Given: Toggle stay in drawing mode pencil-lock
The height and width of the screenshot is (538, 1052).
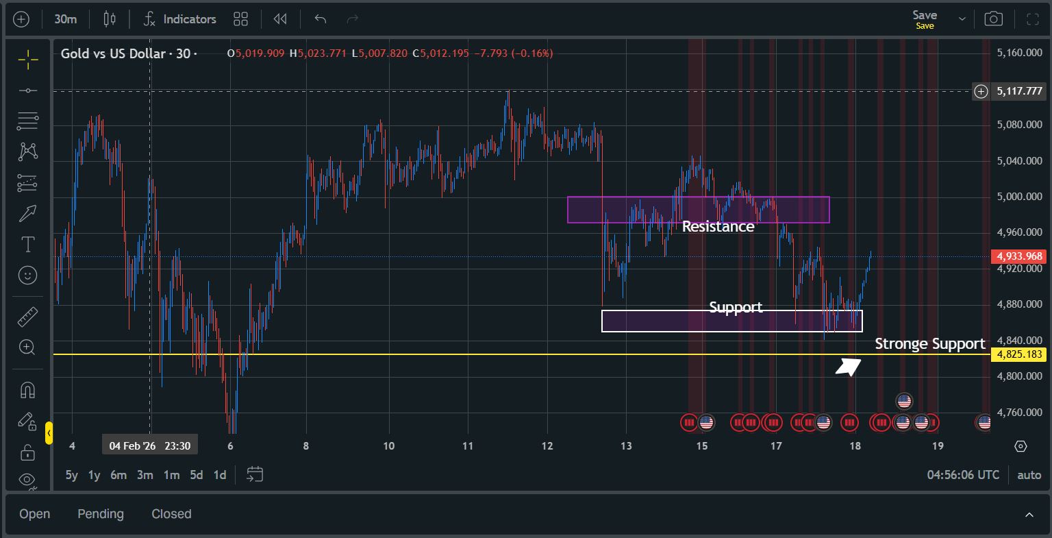Looking at the screenshot, I should 28,421.
